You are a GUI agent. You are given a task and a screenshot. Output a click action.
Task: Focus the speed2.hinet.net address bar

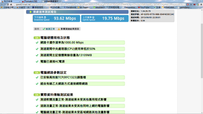click(x=99, y=4)
